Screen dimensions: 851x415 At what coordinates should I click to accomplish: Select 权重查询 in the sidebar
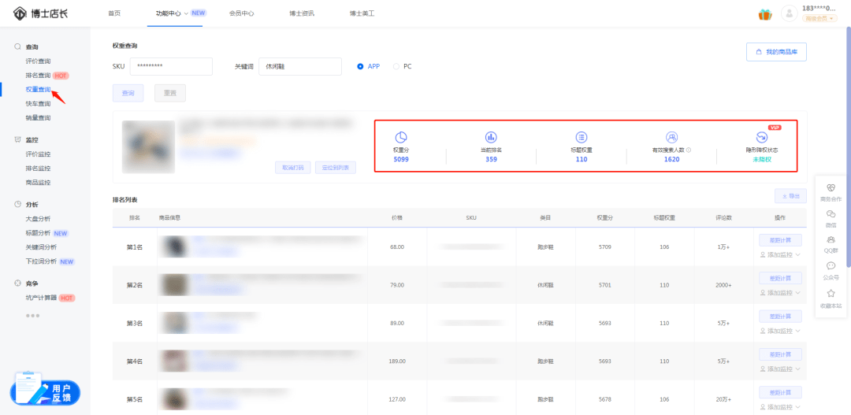[38, 90]
